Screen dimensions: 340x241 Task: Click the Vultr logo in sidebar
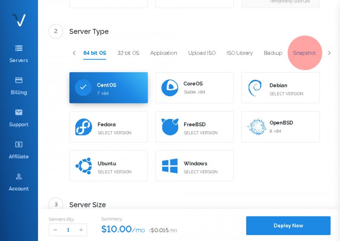pyautogui.click(x=19, y=20)
